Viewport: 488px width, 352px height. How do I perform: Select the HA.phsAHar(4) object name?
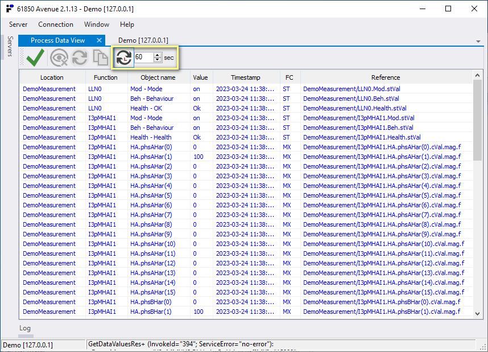point(151,186)
